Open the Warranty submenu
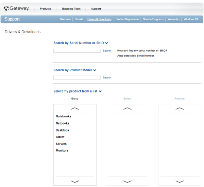Viewport: 204px width, 187px height. click(x=173, y=19)
